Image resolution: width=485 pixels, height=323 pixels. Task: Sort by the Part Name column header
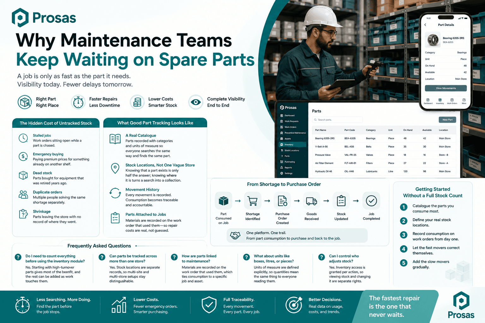click(x=320, y=130)
